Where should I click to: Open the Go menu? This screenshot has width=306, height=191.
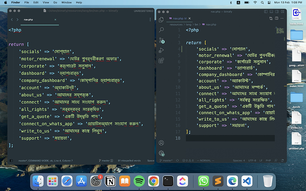point(55,3)
